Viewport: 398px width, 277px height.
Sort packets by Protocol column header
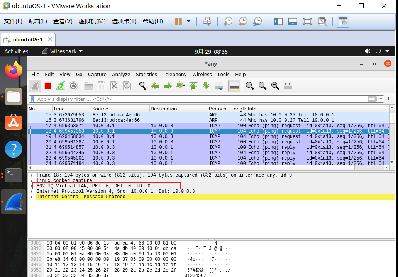pyautogui.click(x=219, y=109)
